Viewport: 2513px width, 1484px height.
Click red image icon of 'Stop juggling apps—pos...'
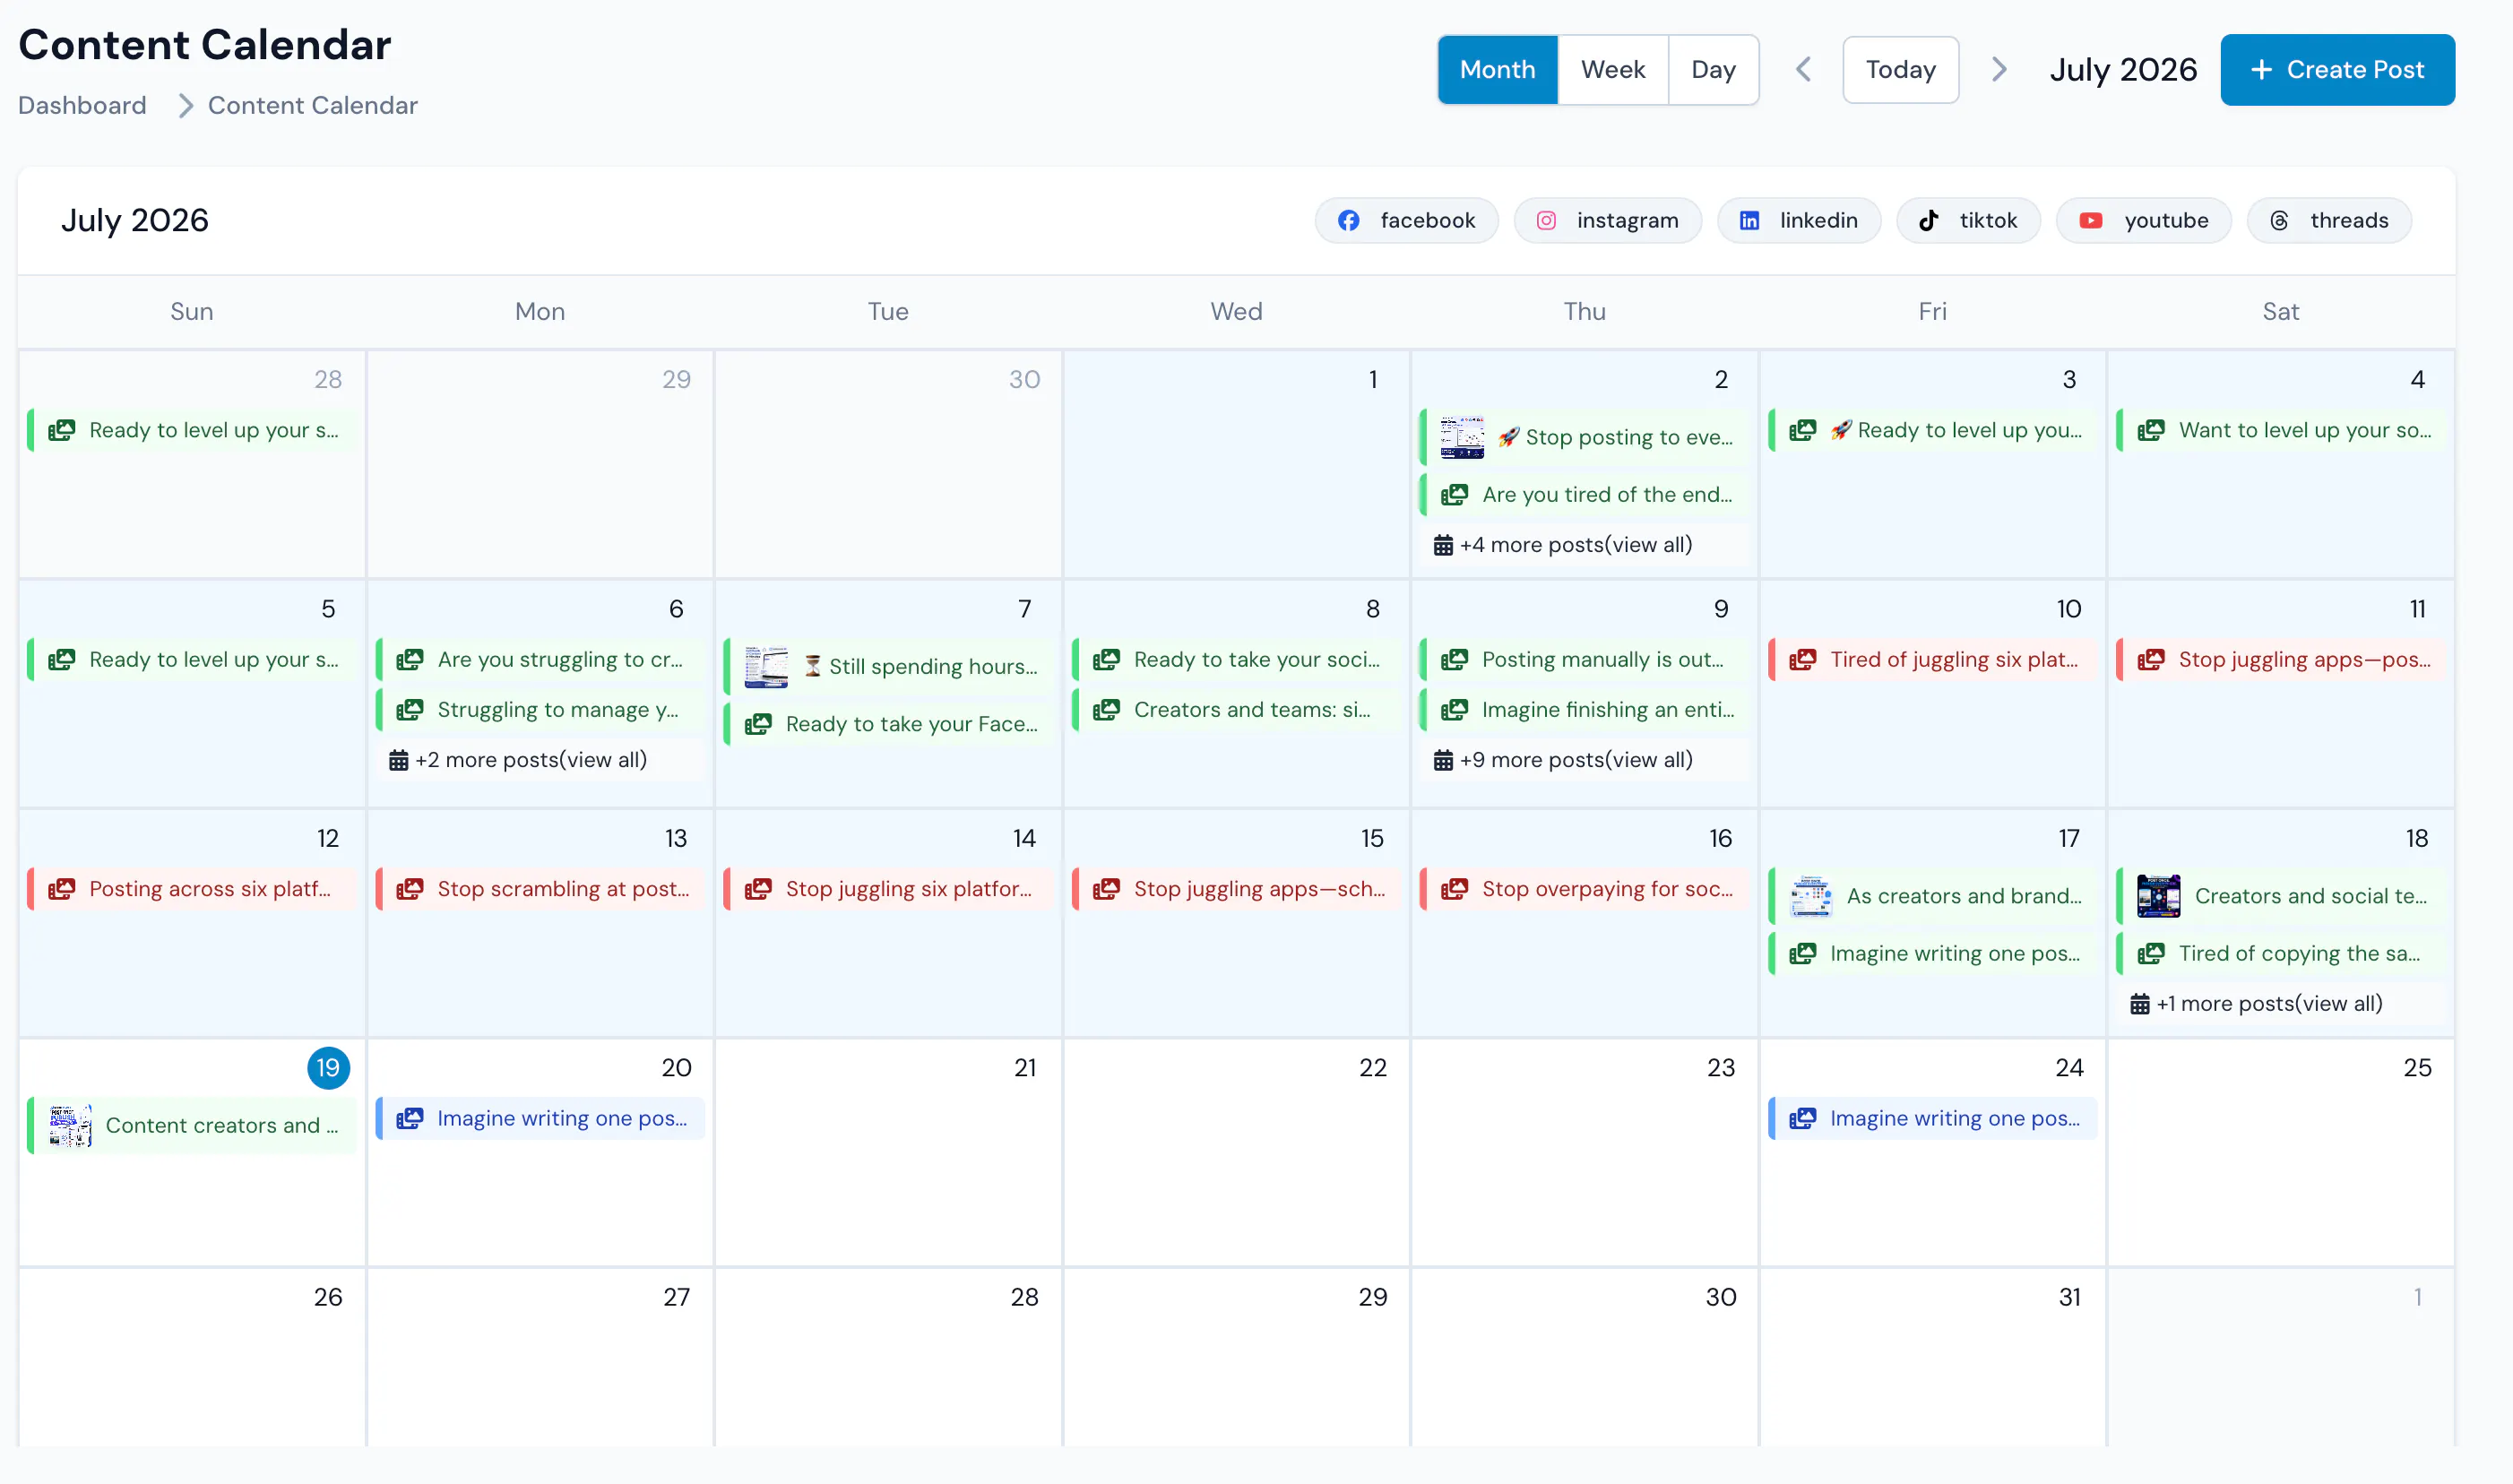(2150, 659)
